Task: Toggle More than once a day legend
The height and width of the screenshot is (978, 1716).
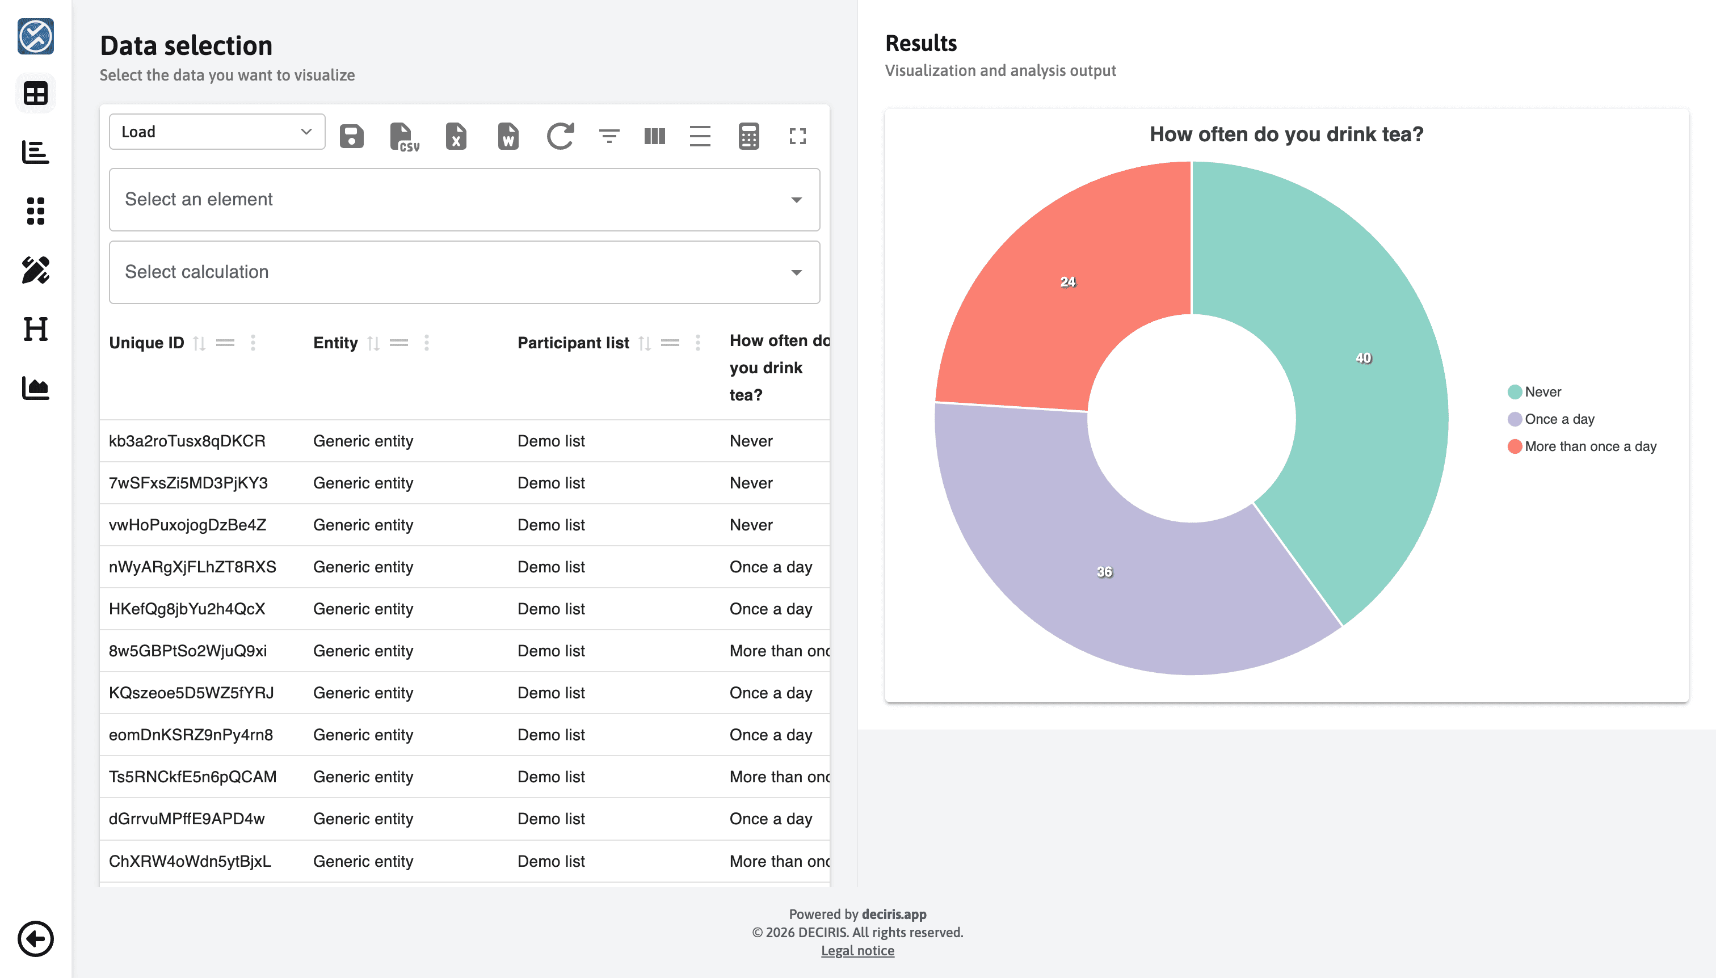Action: [1582, 446]
